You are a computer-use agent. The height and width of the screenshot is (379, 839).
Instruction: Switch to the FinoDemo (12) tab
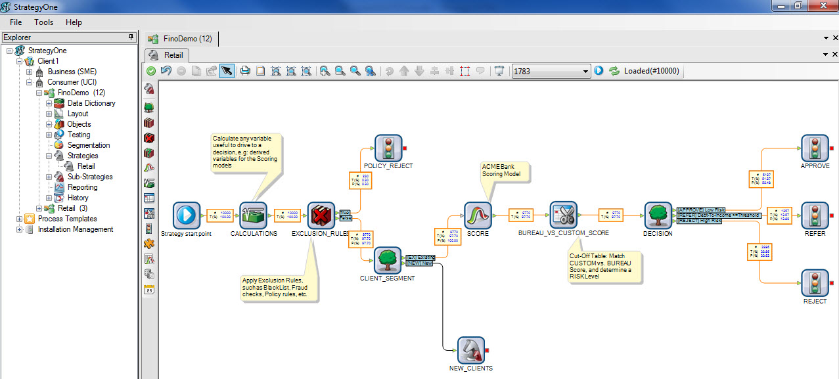(181, 39)
